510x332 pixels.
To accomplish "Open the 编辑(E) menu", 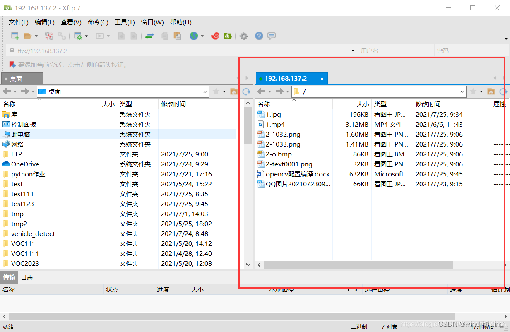I will tap(45, 22).
